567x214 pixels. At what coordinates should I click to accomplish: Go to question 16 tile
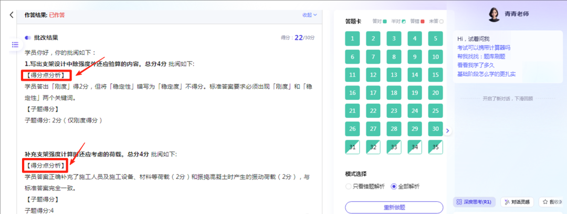pos(352,93)
